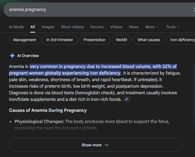View the News tab
The height and width of the screenshot is (157, 195).
pos(134,27)
